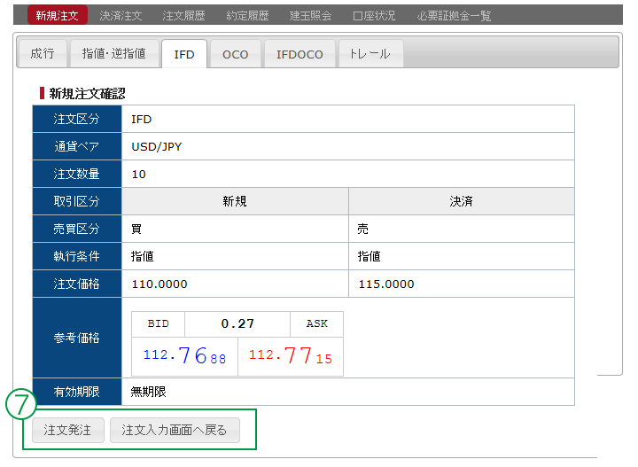The image size is (638, 467).
Task: Select the IFDOCO order tab
Action: (300, 54)
